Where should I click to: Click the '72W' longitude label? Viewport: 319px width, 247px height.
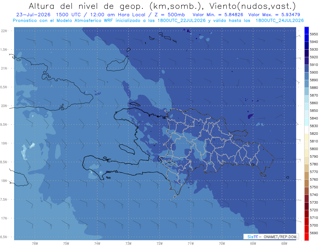(159, 243)
